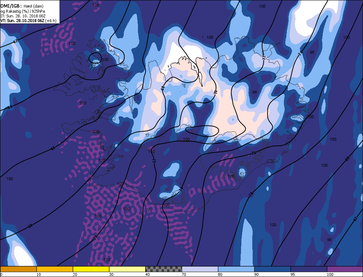Click the "IT: Sun. 28. 10. 2018 00Z" line

coord(23,16)
